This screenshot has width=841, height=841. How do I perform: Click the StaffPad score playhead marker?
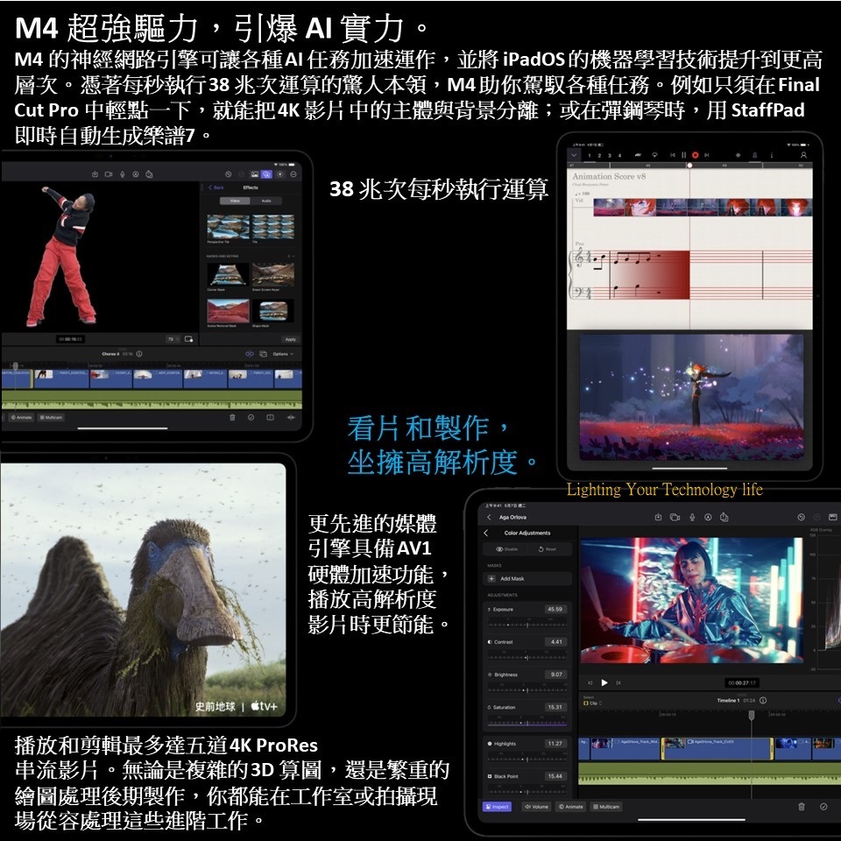[689, 166]
